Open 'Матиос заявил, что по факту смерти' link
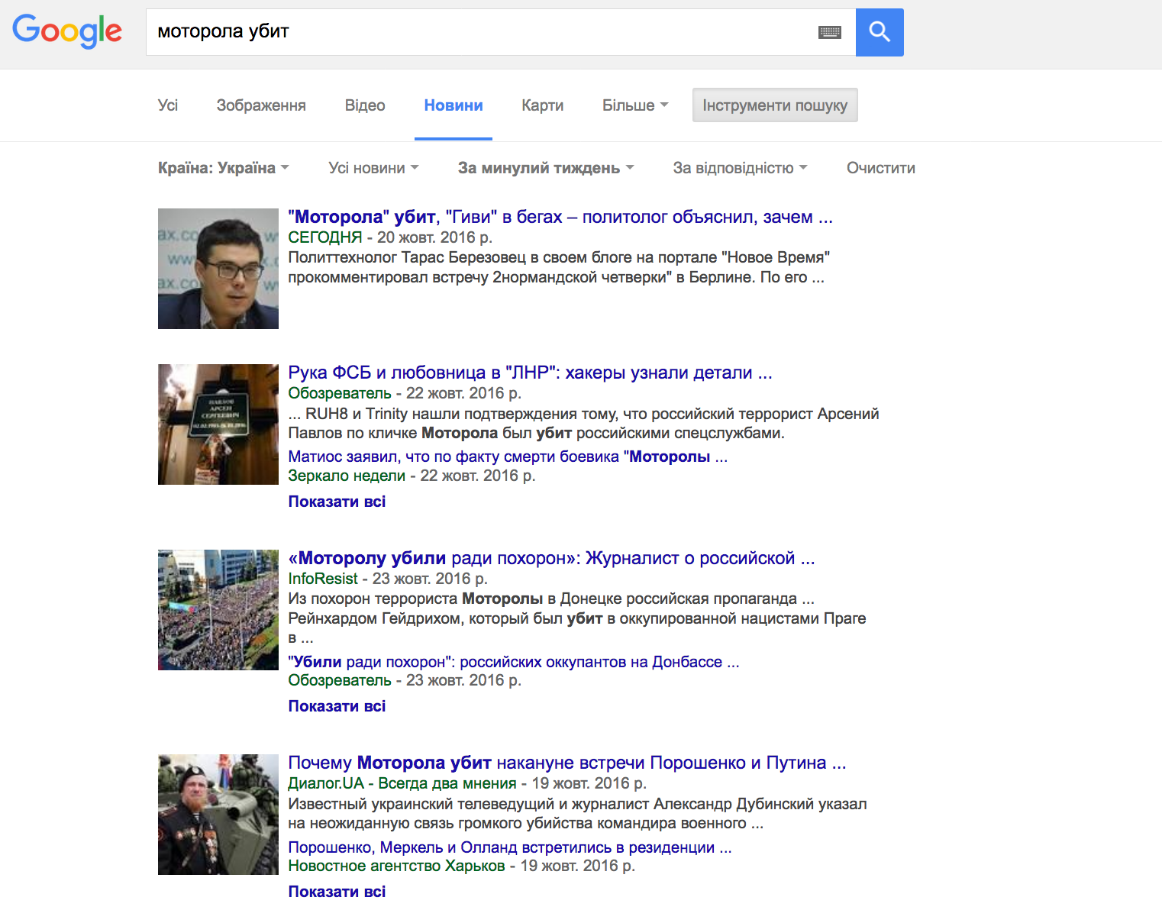Image resolution: width=1162 pixels, height=910 pixels. pyautogui.click(x=508, y=457)
